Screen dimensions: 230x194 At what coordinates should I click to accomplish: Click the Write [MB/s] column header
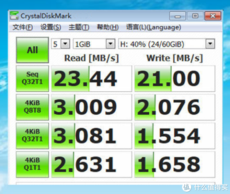[x=175, y=58]
